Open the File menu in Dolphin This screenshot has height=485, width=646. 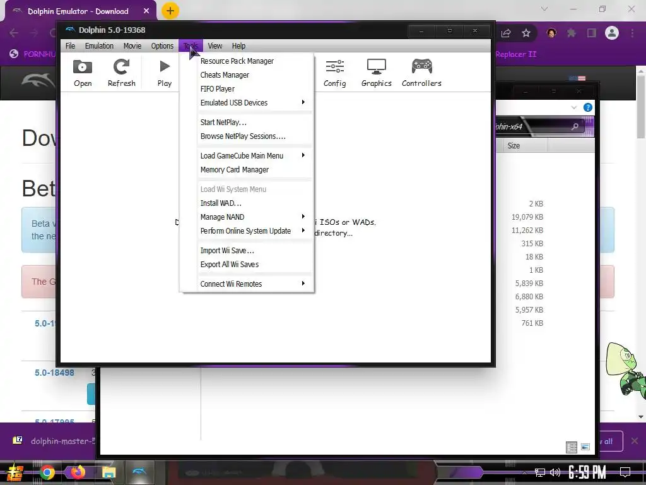tap(70, 45)
